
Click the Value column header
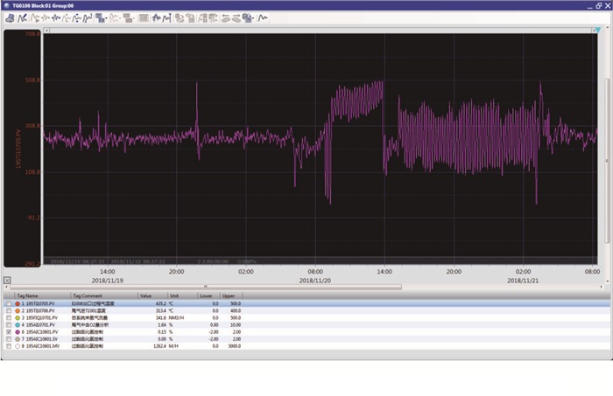[x=153, y=295]
